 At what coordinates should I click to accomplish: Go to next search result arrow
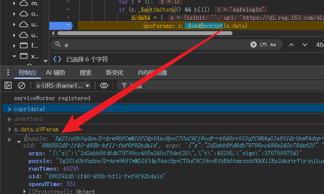[305, 45]
